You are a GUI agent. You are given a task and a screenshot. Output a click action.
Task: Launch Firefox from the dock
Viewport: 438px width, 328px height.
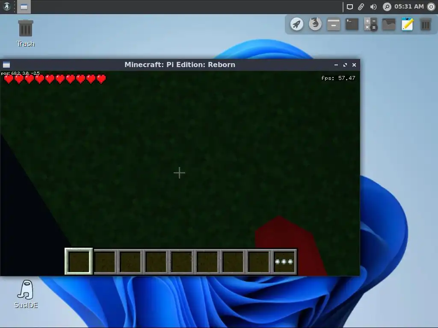[315, 24]
